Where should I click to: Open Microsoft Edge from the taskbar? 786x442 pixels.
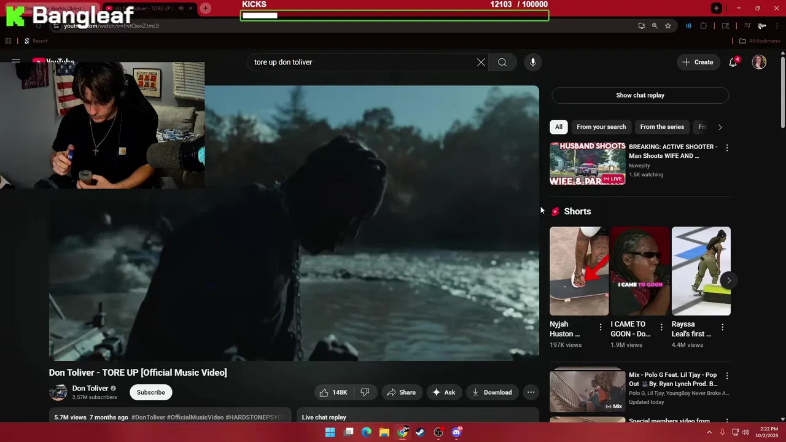(367, 432)
